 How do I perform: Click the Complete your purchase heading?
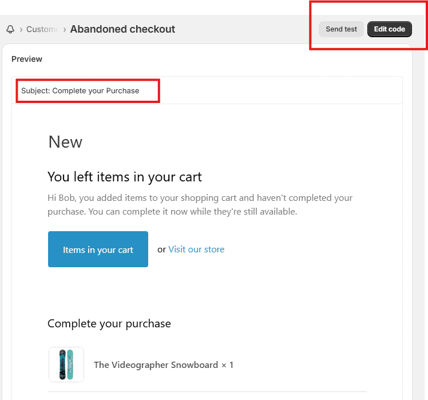point(109,323)
